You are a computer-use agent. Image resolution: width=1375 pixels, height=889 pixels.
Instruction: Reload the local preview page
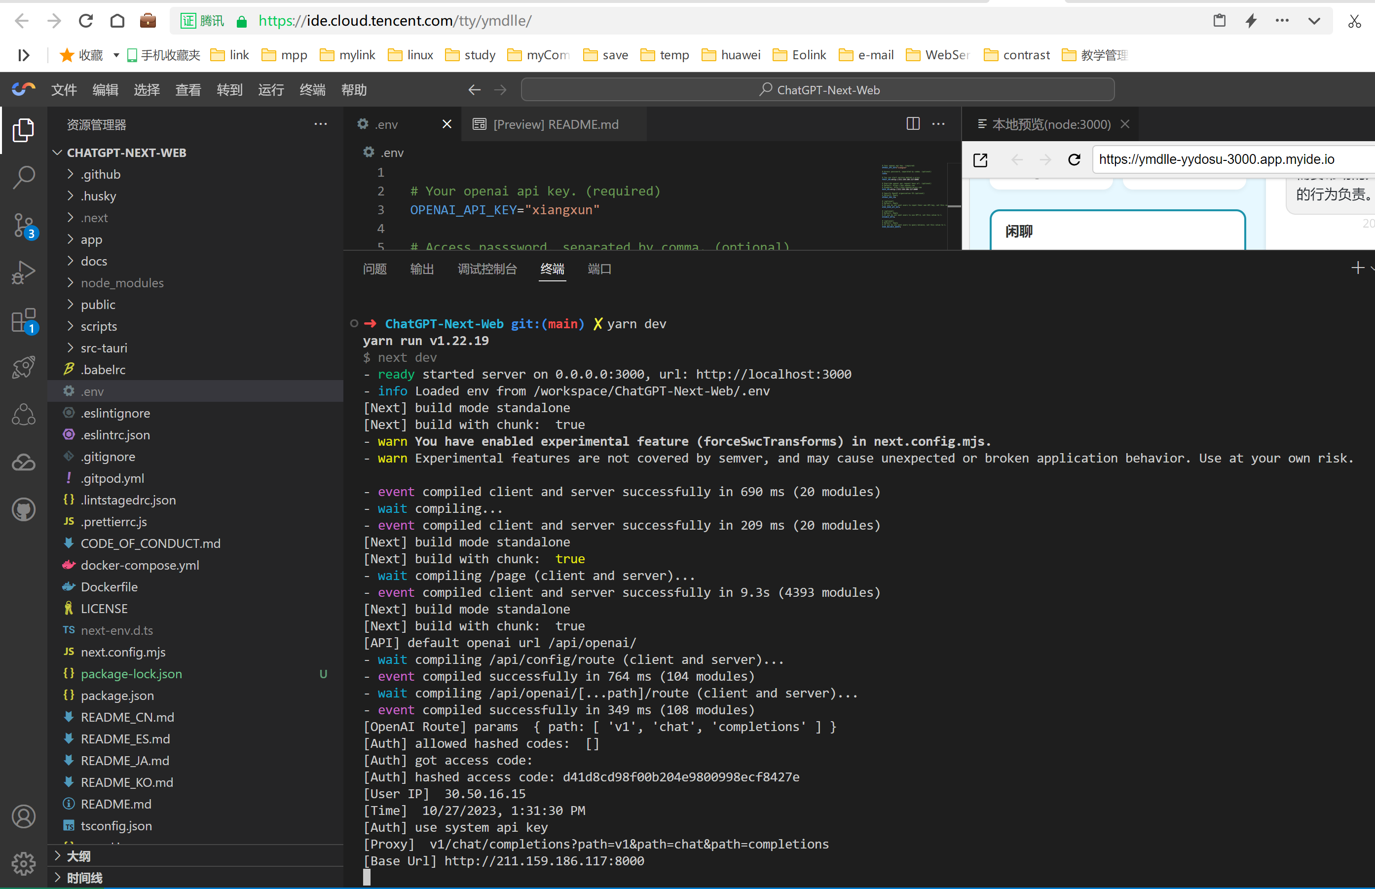pos(1074,159)
